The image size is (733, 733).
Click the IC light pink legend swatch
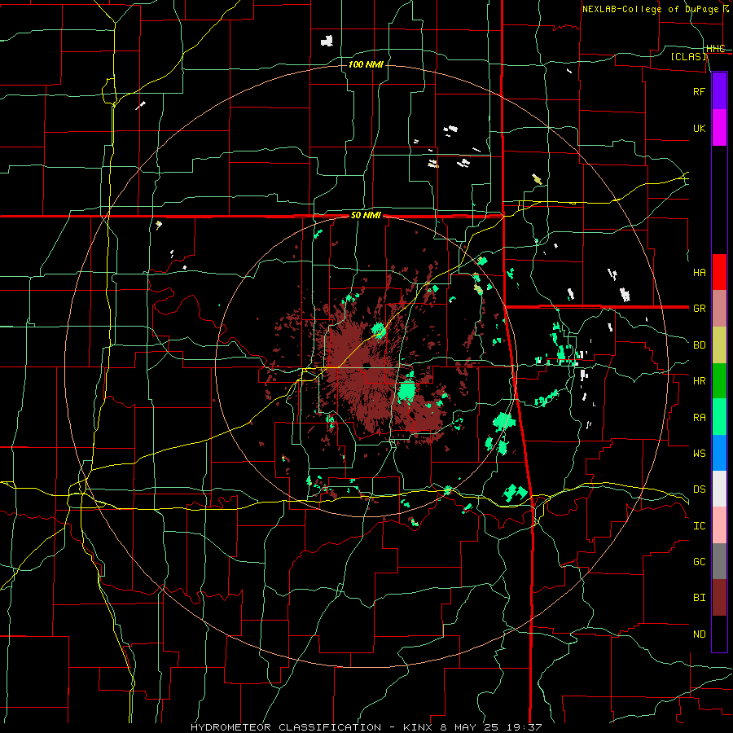(719, 525)
